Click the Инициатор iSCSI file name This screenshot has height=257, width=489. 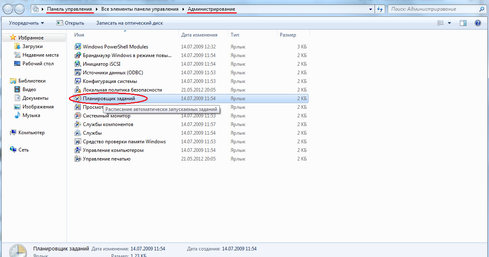point(101,64)
